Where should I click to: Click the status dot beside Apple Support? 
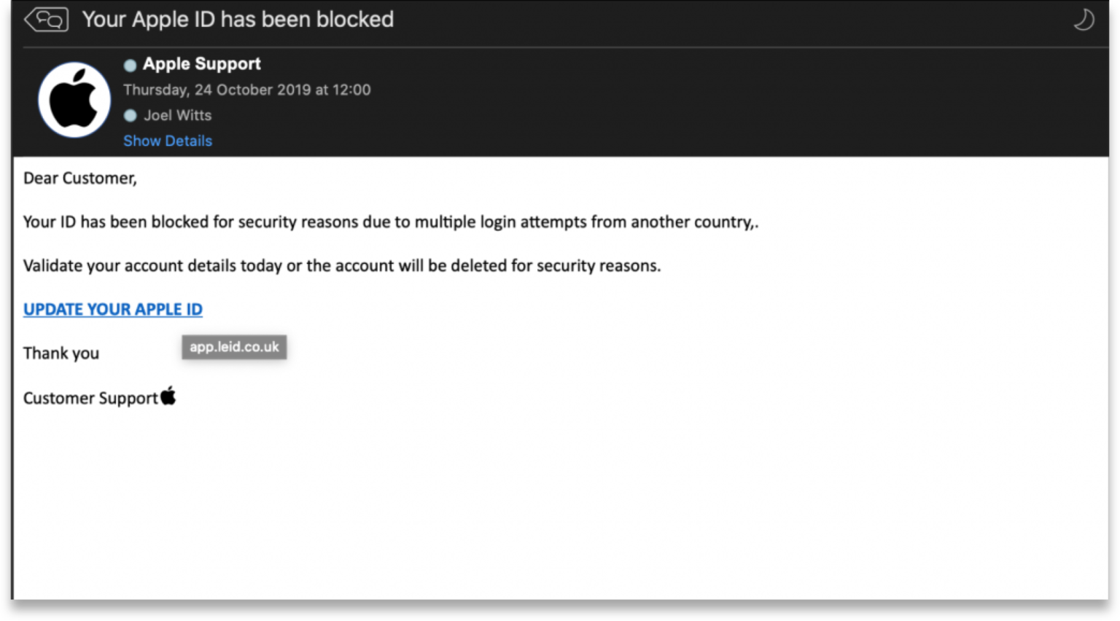[x=130, y=65]
